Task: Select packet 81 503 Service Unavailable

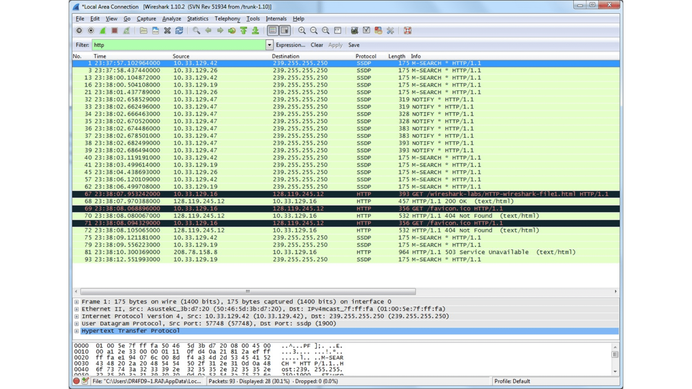Action: (x=346, y=252)
